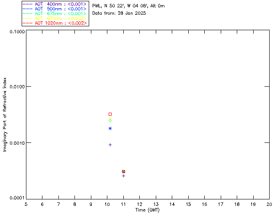
Task: Select the 'Data from: 28 Jan 2025' text
Action: pyautogui.click(x=119, y=13)
